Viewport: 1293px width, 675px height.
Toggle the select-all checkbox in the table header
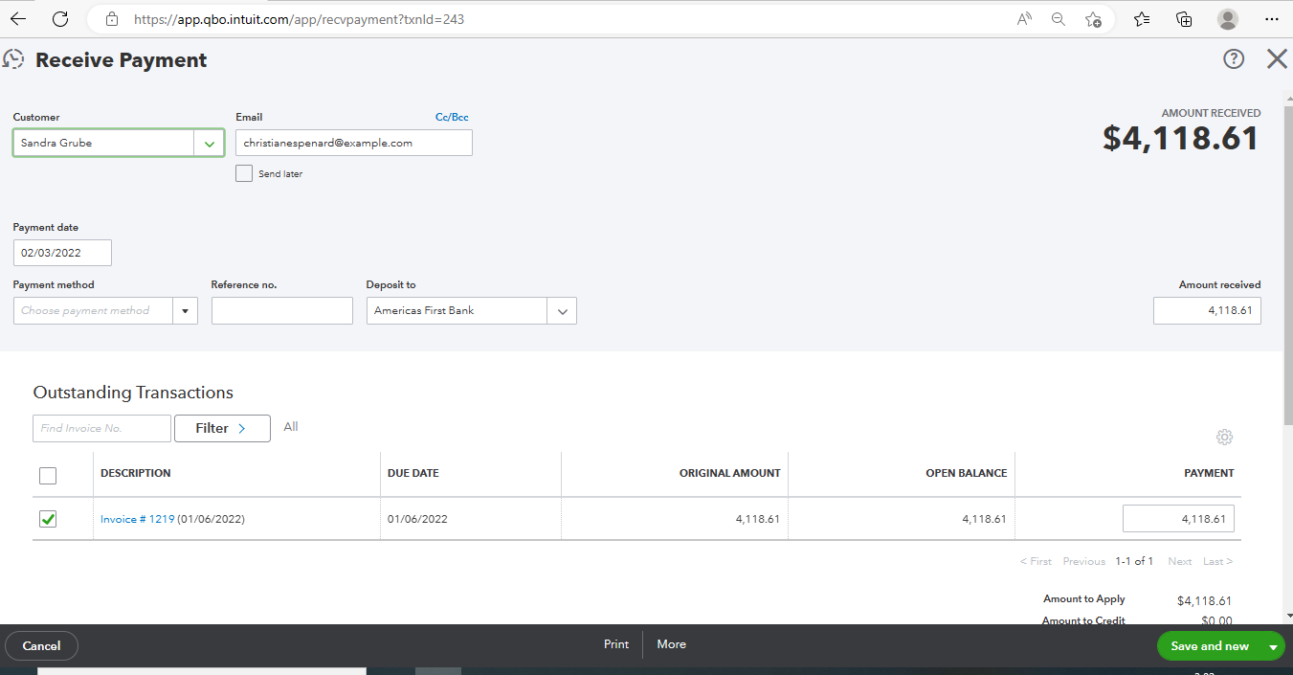(48, 475)
